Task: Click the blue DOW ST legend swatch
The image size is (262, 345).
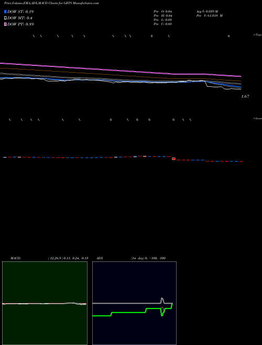Action: coord(5,11)
